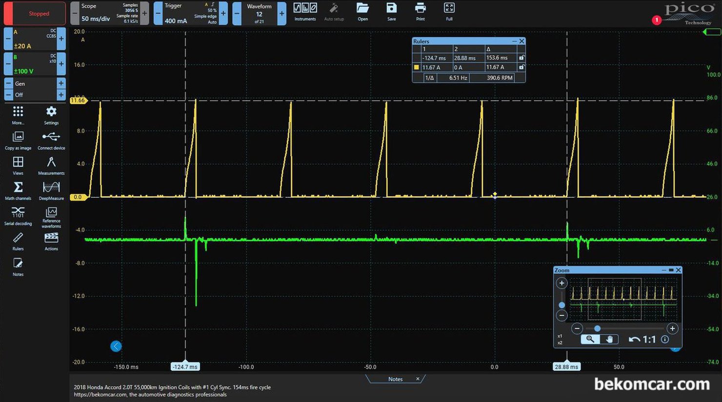
Task: Open the Actions clapperboard tool
Action: pos(51,242)
